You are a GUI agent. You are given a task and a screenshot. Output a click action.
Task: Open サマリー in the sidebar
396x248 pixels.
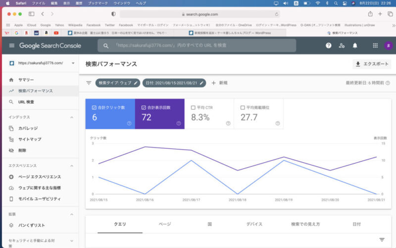click(41, 80)
